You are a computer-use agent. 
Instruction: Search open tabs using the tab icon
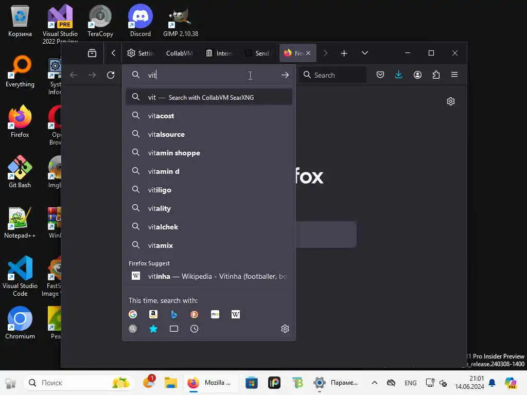174,329
